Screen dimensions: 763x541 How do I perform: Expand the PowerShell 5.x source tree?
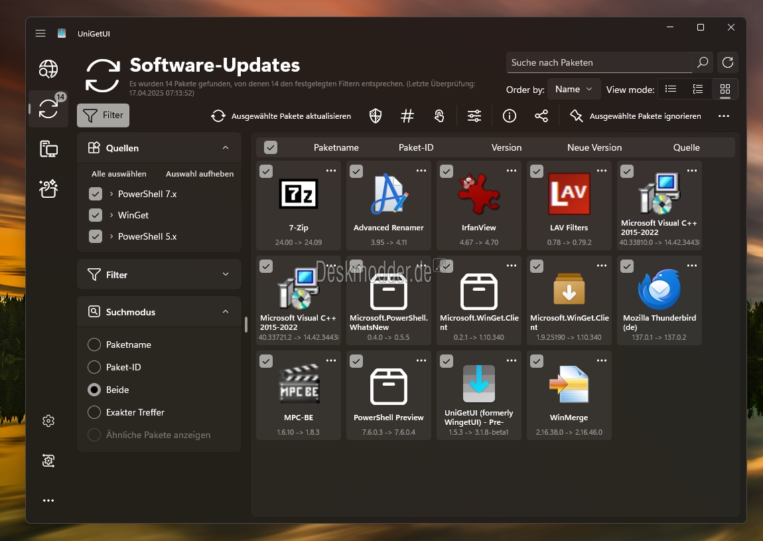(111, 236)
